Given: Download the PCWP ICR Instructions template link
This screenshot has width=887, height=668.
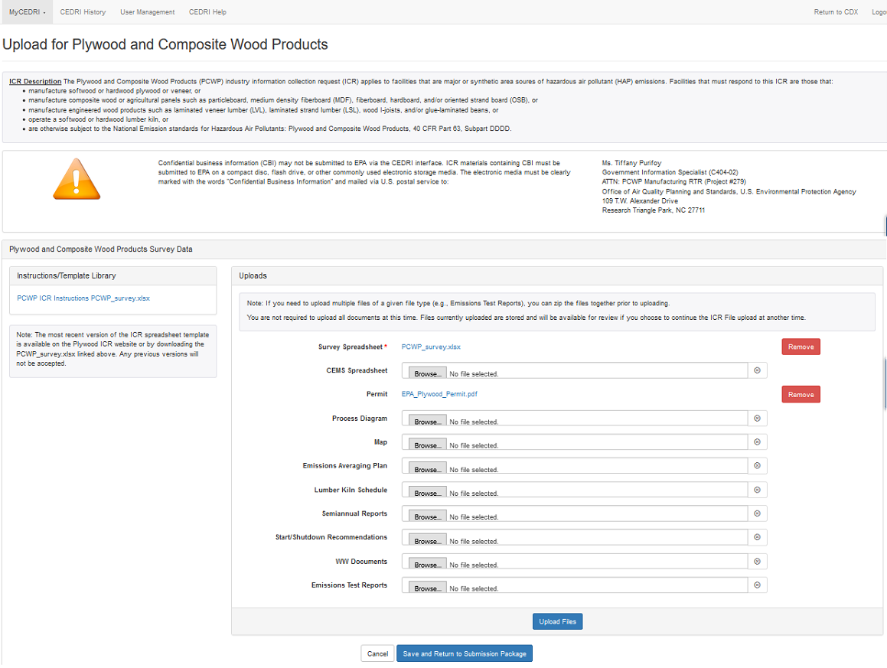Looking at the screenshot, I should click(x=83, y=298).
